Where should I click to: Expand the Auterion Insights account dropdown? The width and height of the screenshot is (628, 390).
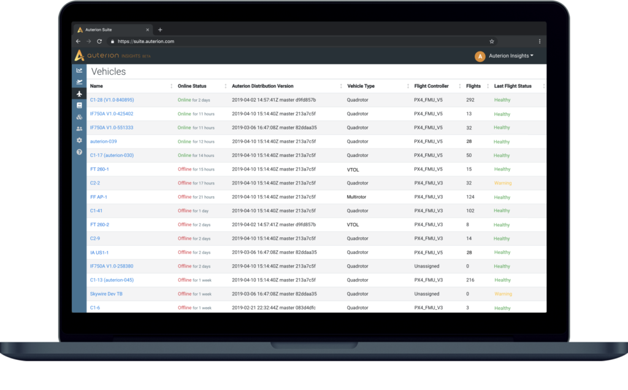(511, 56)
